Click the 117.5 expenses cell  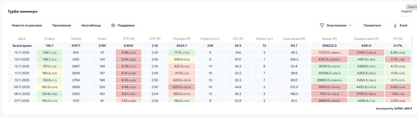pos(182,53)
